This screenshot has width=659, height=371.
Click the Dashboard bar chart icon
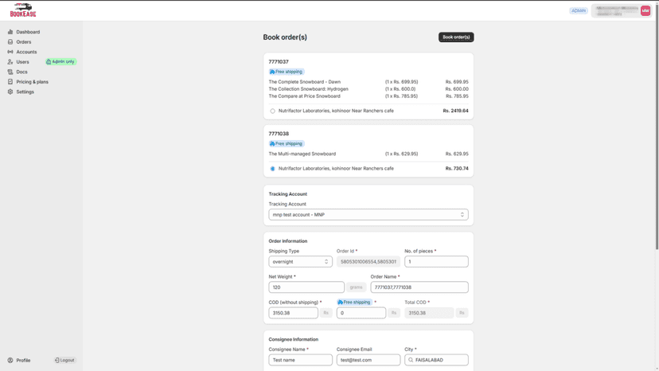coord(10,32)
